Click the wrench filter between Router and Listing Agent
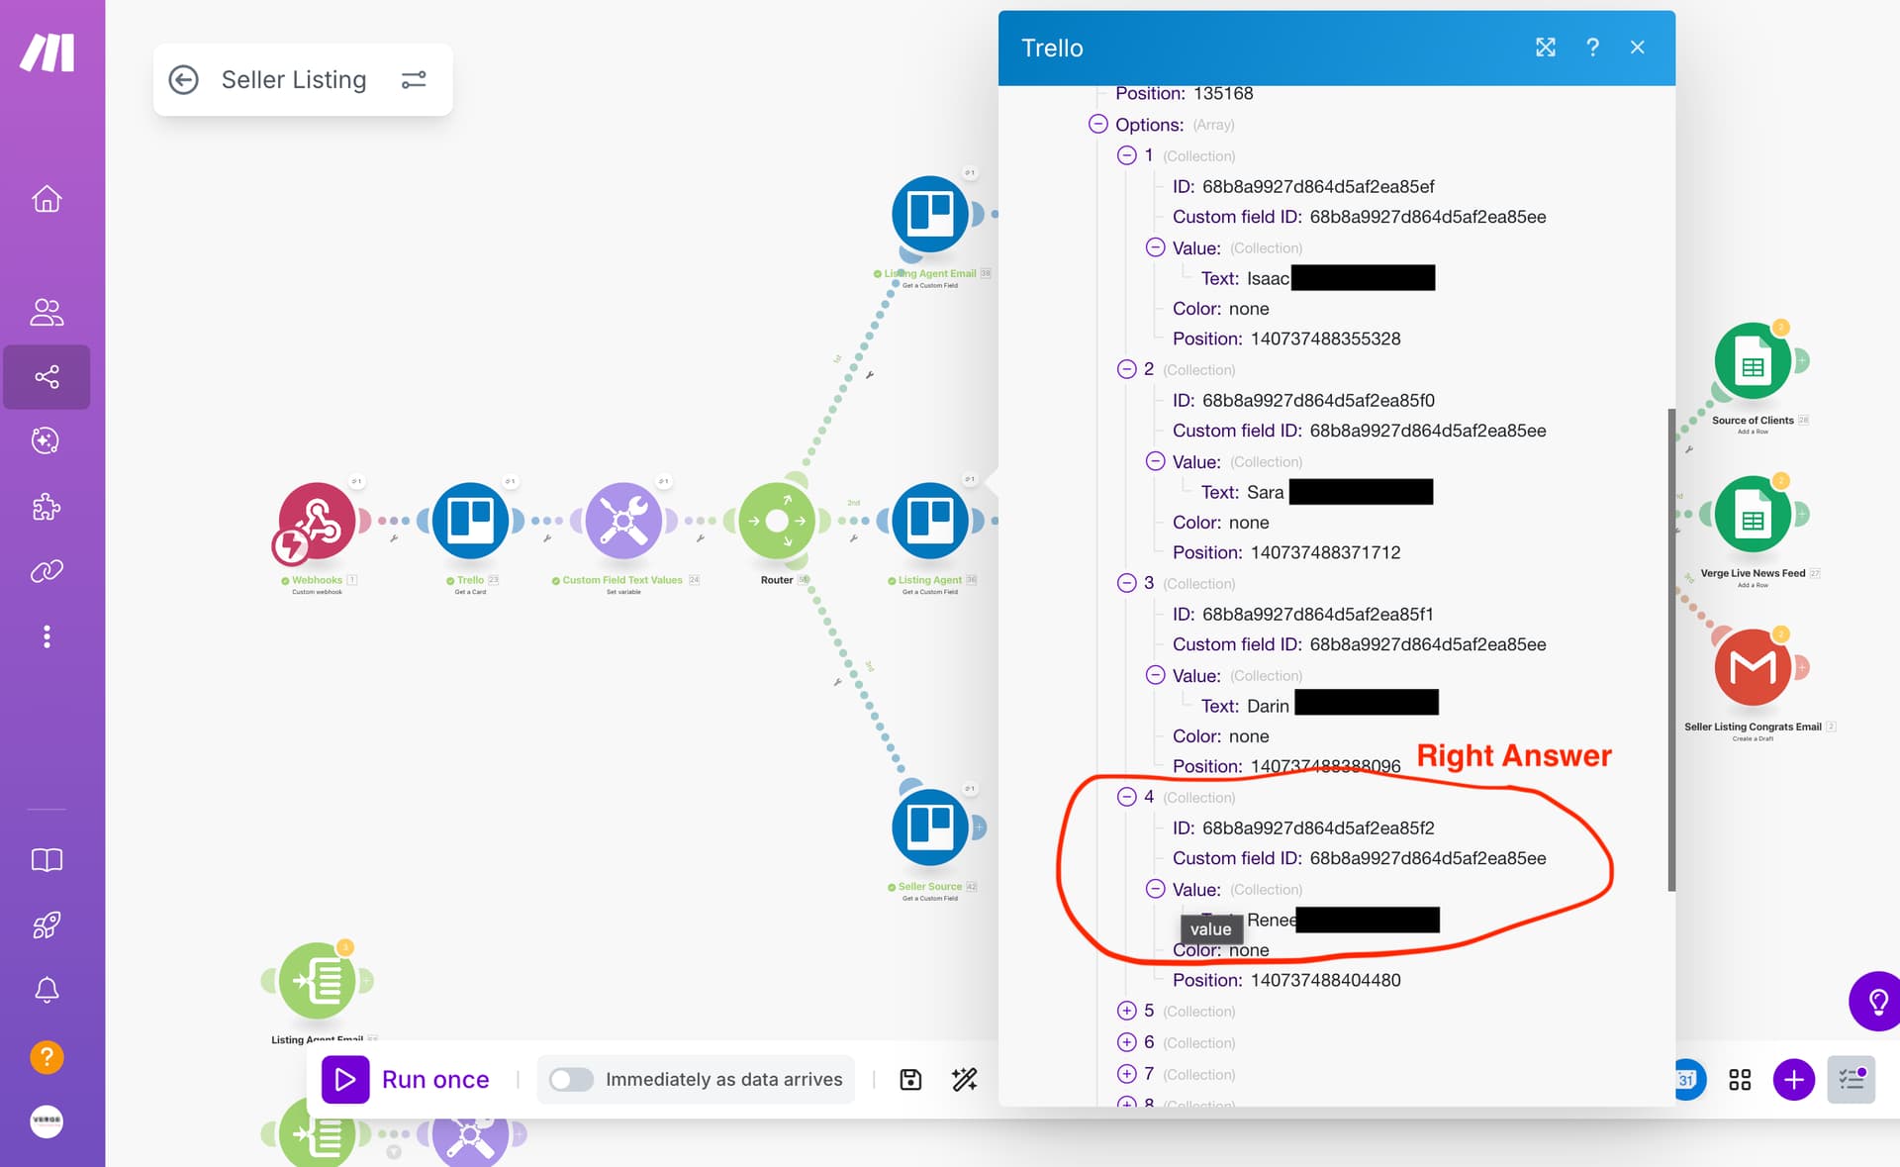 click(x=853, y=538)
